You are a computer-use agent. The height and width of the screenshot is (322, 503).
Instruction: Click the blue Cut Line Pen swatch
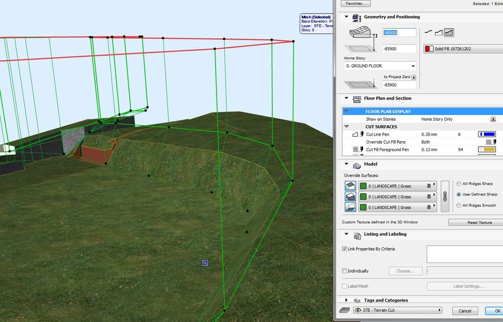487,135
